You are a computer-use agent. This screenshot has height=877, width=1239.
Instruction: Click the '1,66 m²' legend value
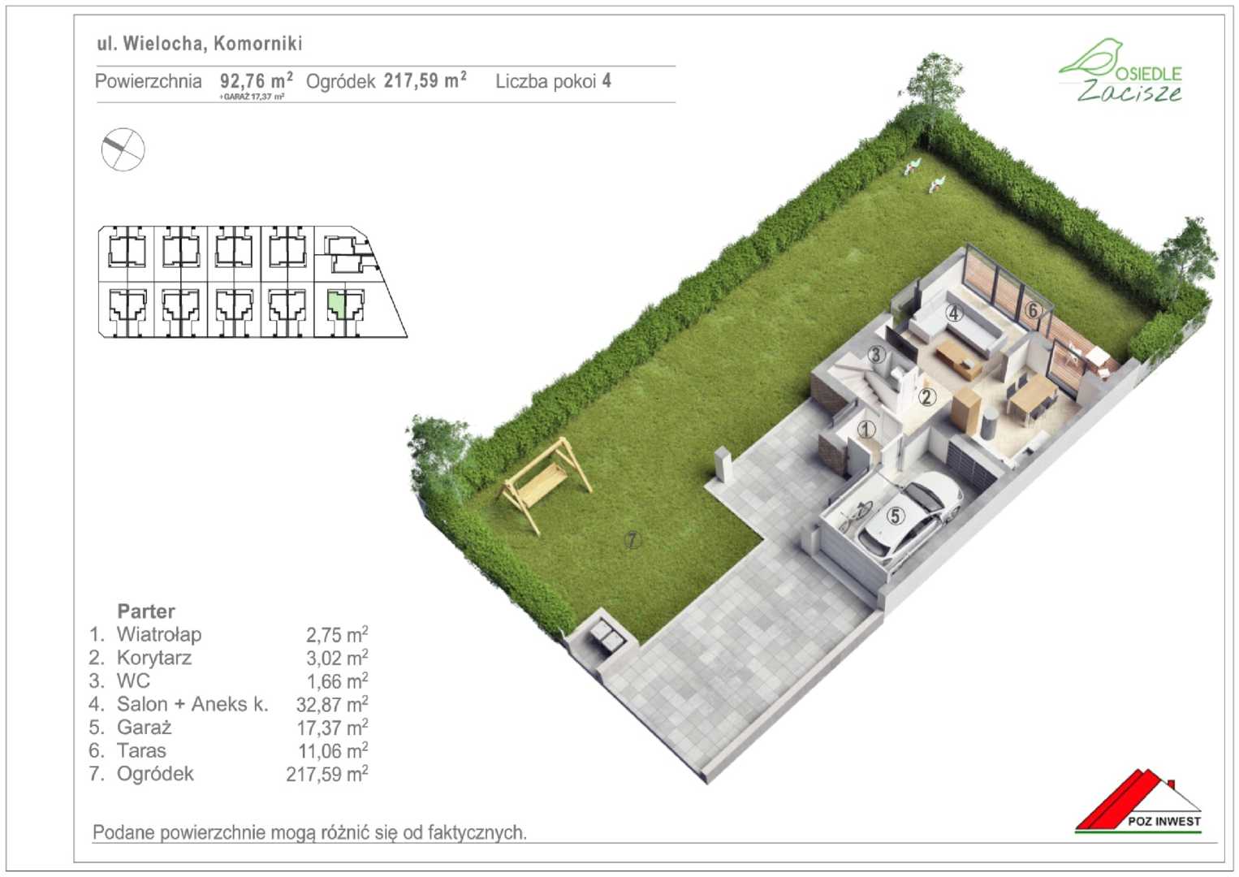[x=337, y=680]
